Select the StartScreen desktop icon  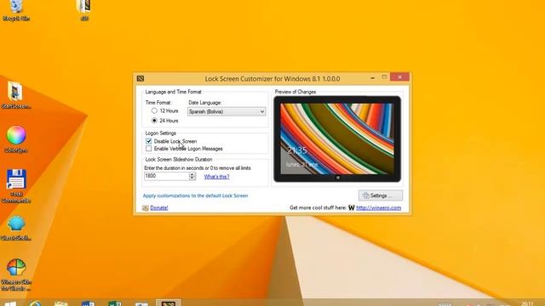pyautogui.click(x=15, y=95)
